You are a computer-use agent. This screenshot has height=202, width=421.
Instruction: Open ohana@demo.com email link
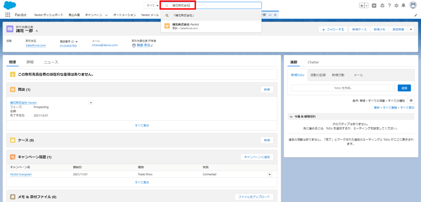105,45
